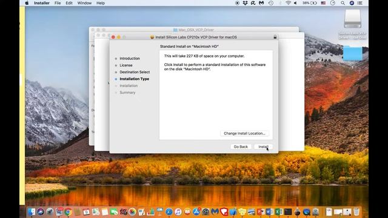Open iBooks from the Dock
The height and width of the screenshot is (218, 388).
[187, 212]
